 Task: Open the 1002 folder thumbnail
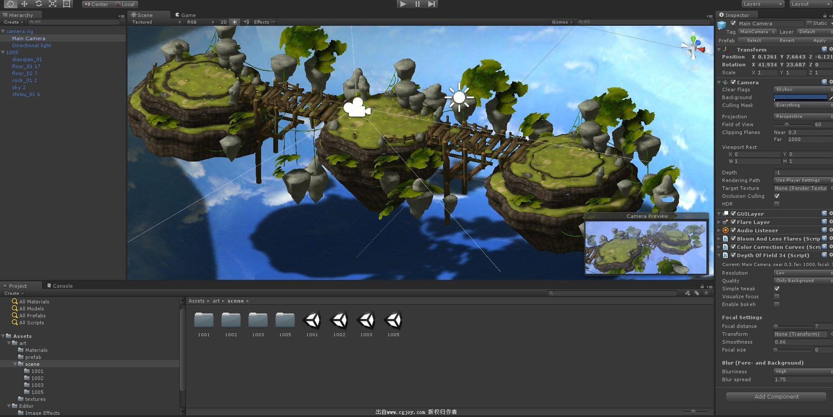(x=231, y=320)
